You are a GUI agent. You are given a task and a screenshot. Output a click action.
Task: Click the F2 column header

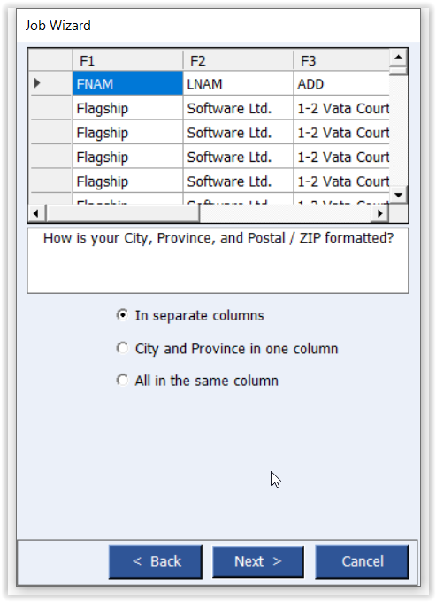coord(238,60)
